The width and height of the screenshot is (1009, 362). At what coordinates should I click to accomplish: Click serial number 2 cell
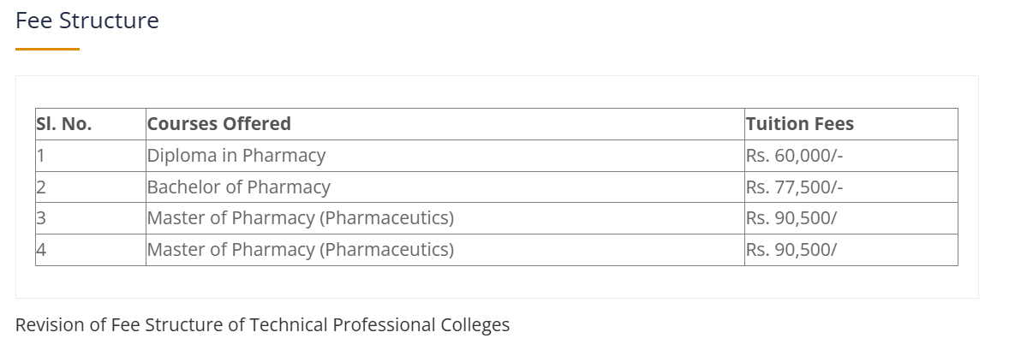pyautogui.click(x=40, y=187)
